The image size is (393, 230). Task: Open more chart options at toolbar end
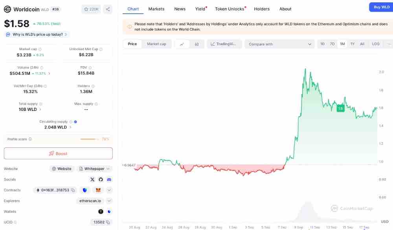pyautogui.click(x=389, y=44)
